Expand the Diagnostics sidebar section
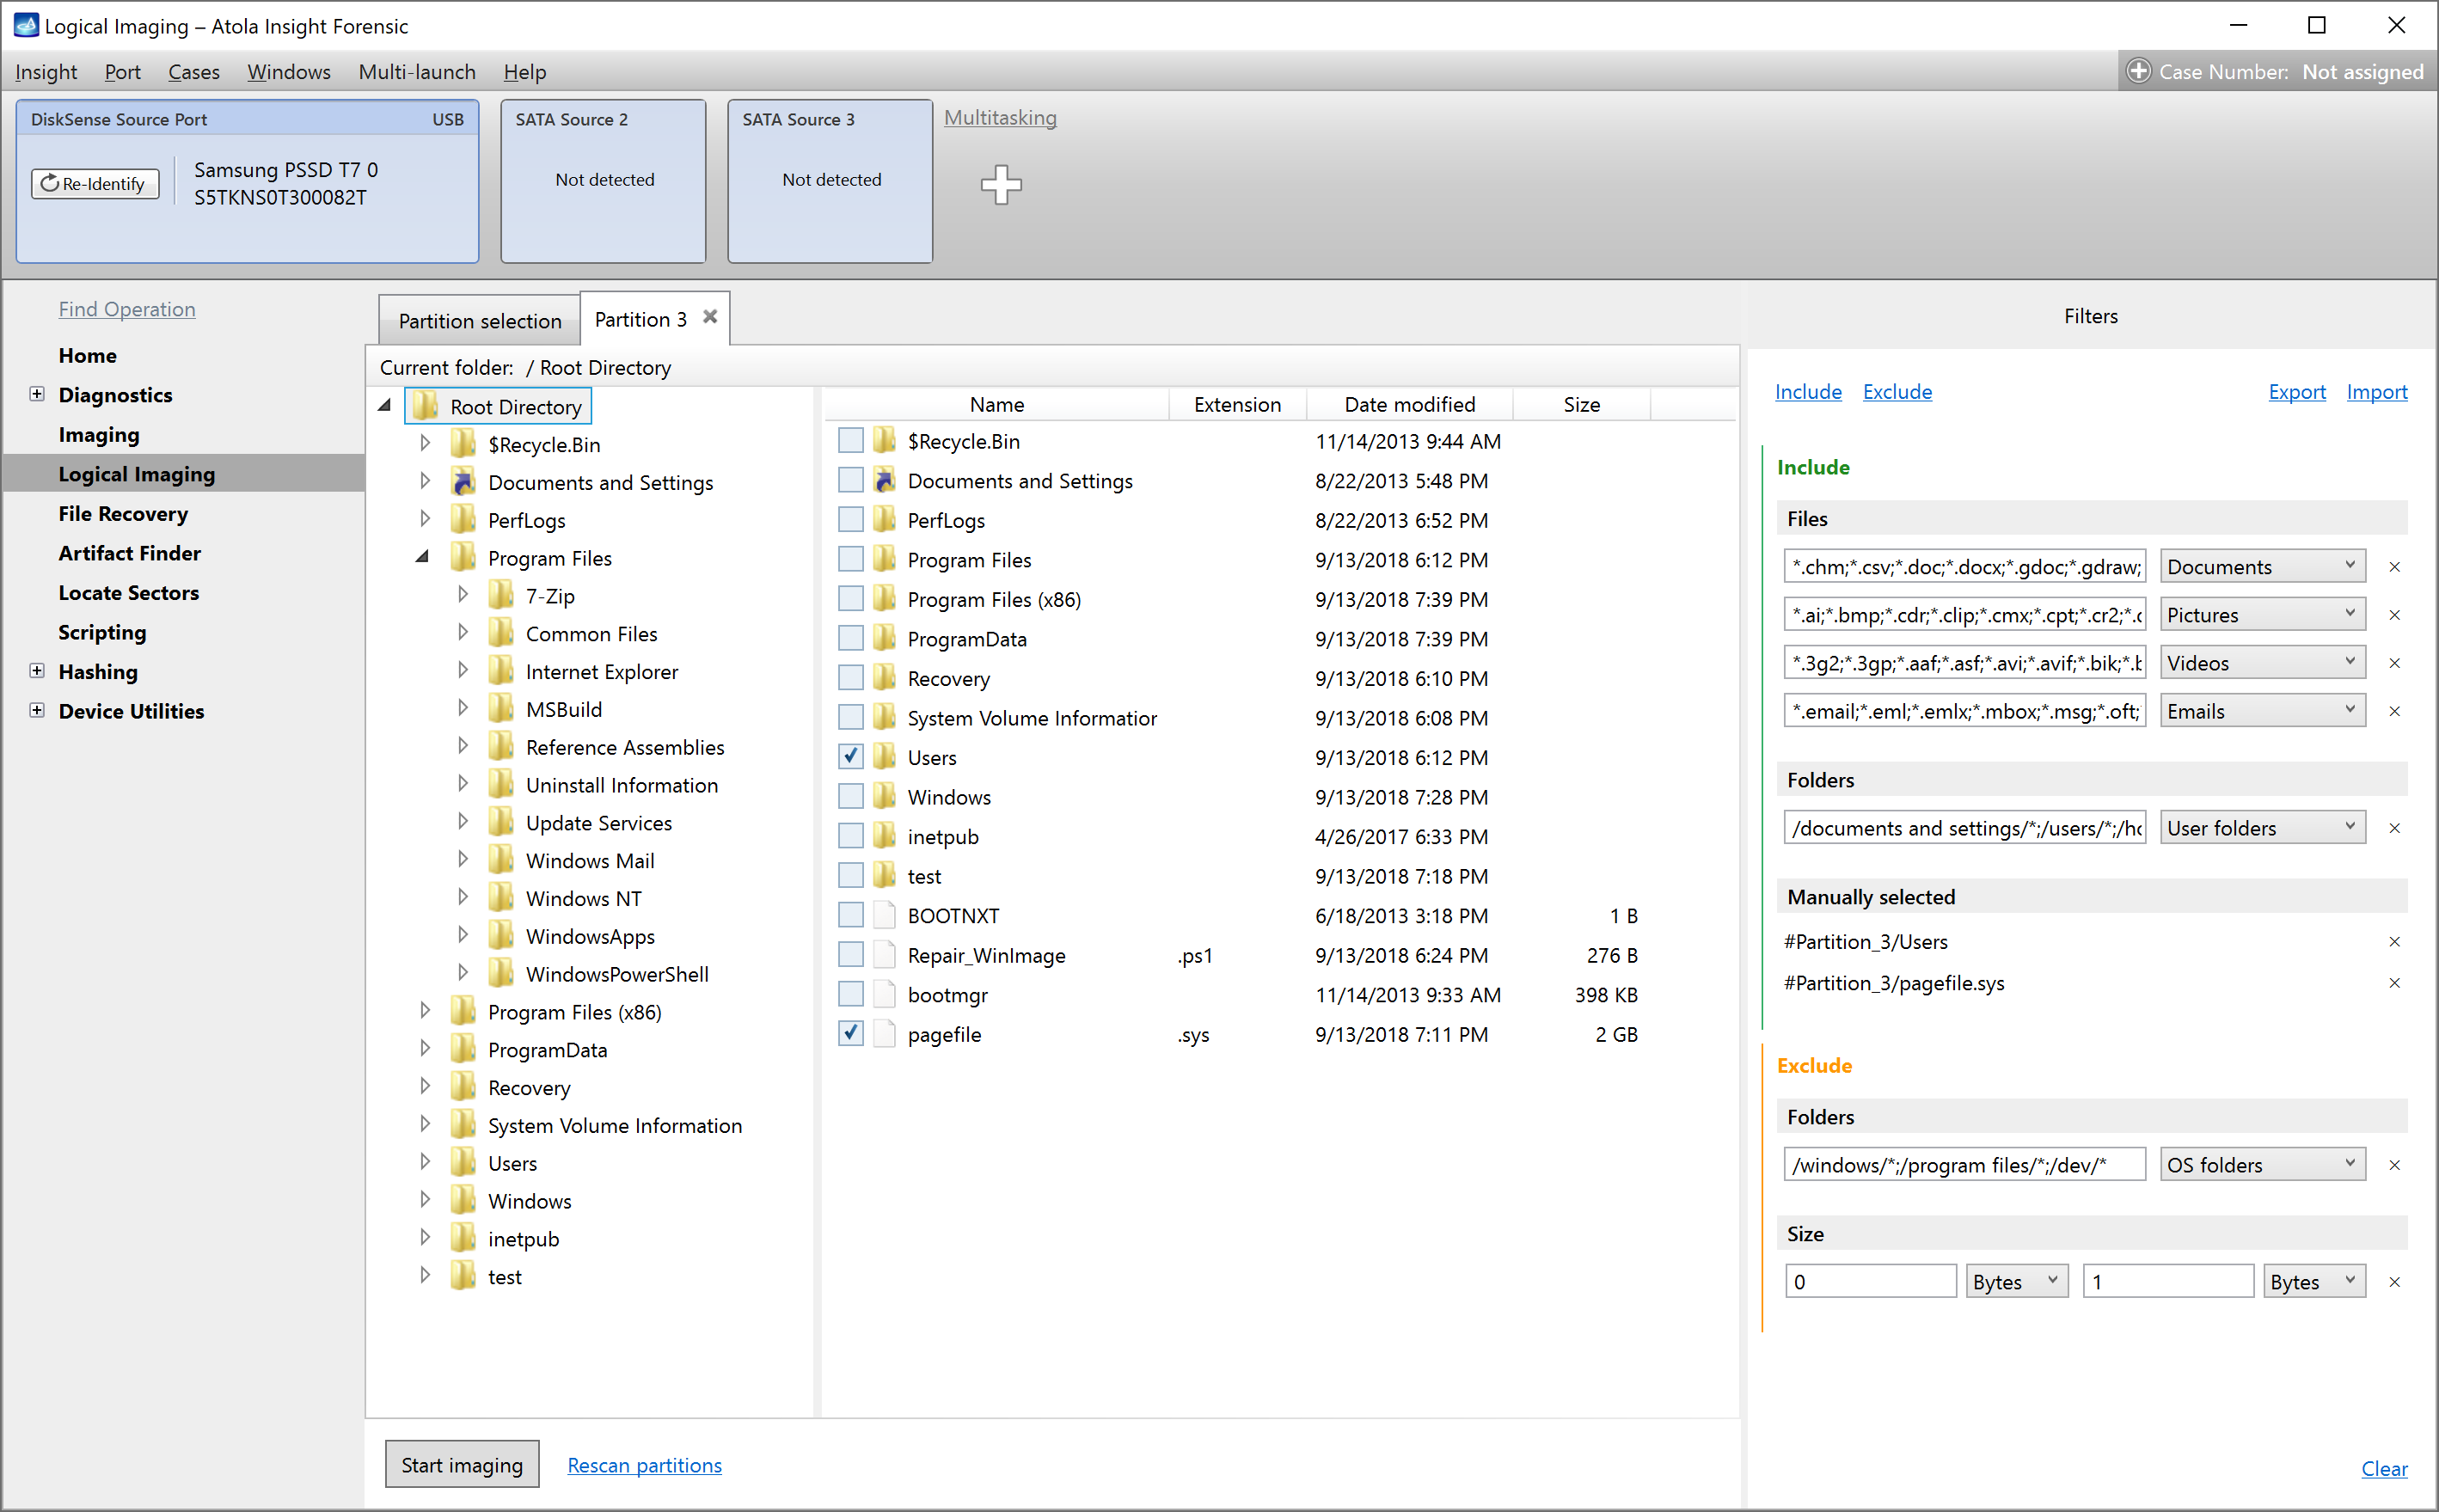Screen dimensions: 2439x1512 click(x=37, y=394)
